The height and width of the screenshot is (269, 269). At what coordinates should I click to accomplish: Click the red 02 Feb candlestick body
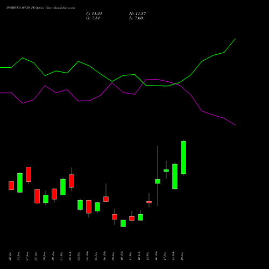pyautogui.click(x=72, y=181)
